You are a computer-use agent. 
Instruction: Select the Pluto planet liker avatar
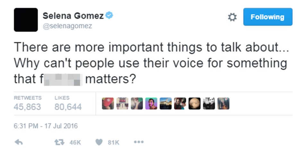pyautogui.click(x=194, y=103)
